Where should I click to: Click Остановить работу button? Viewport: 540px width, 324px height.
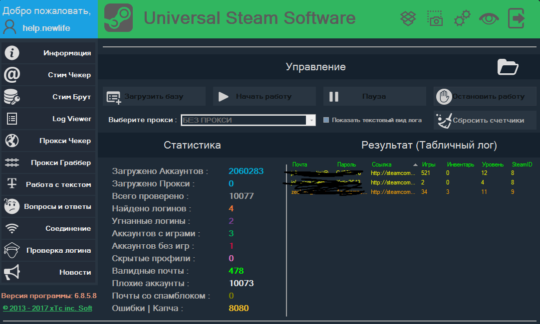click(485, 96)
